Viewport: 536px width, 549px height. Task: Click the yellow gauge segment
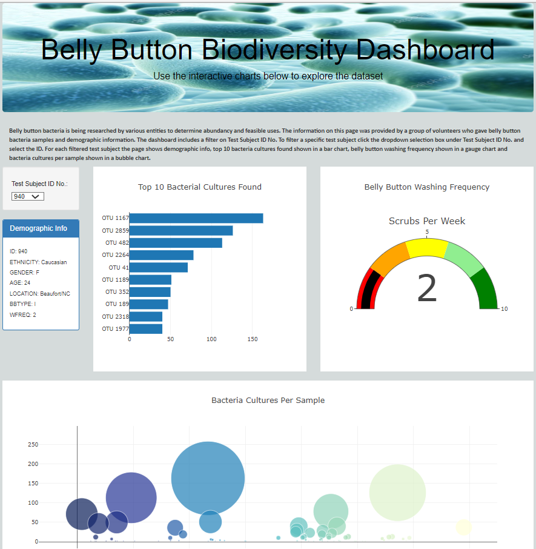tap(427, 248)
